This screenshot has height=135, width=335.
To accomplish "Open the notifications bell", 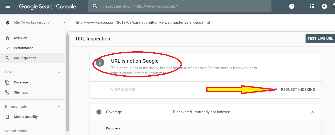I will pyautogui.click(x=324, y=7).
